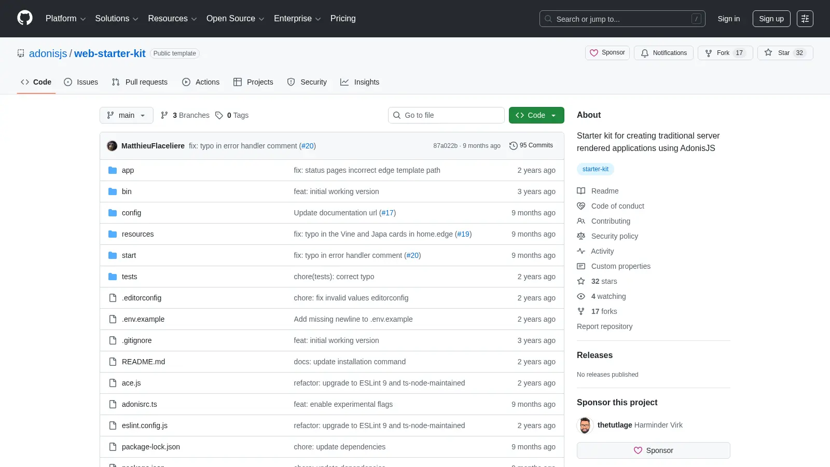The width and height of the screenshot is (830, 467).
Task: Open pull request #20 link in latest commit
Action: tap(308, 146)
